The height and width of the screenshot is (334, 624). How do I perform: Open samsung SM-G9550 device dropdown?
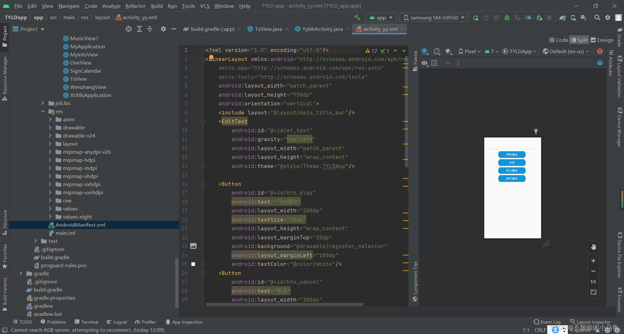434,18
